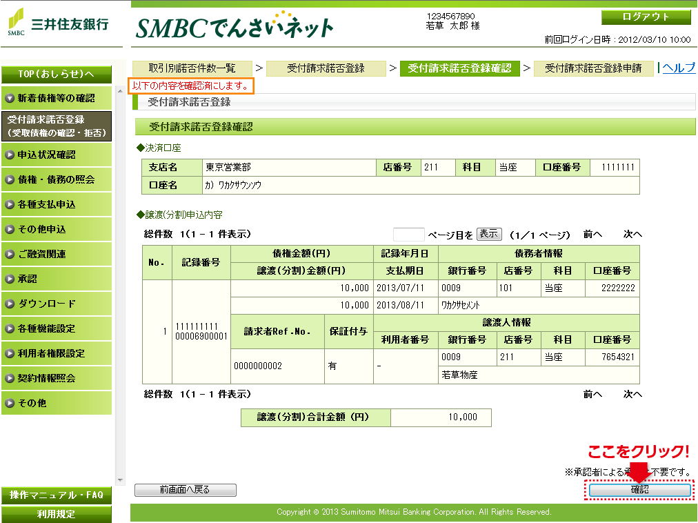Expand 承認 sidebar menu
The height and width of the screenshot is (523, 698).
pos(57,279)
